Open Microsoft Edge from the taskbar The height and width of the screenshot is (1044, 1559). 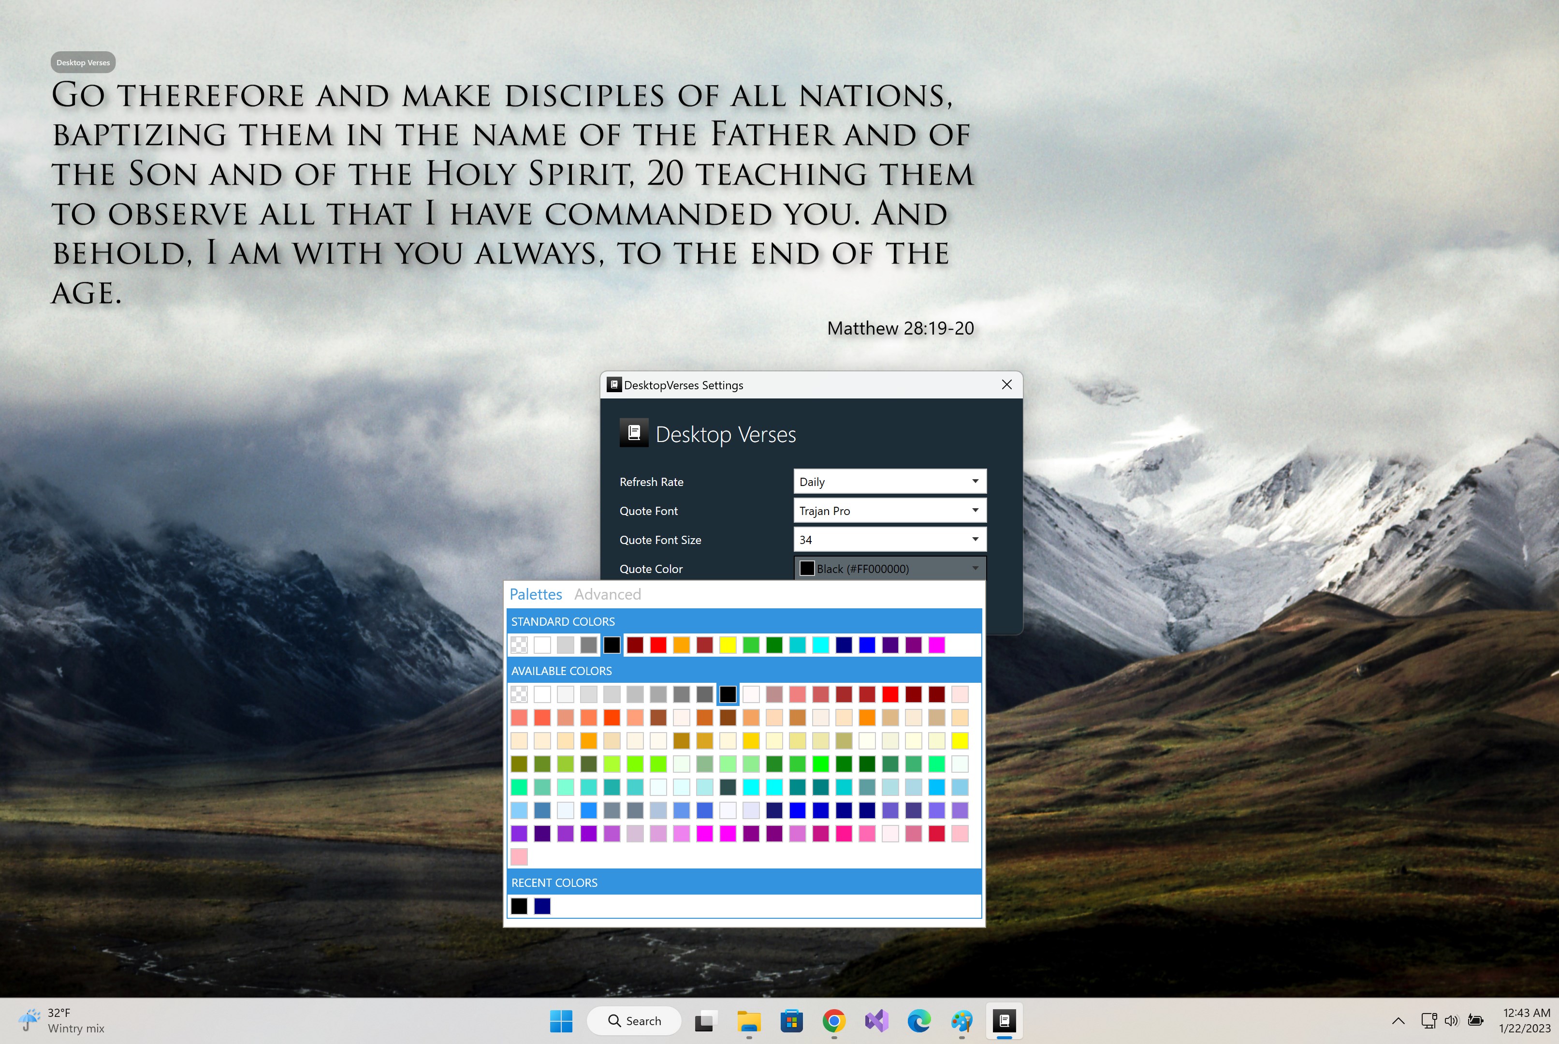919,1021
